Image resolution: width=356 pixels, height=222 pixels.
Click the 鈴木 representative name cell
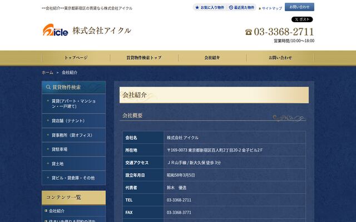[x=235, y=188]
